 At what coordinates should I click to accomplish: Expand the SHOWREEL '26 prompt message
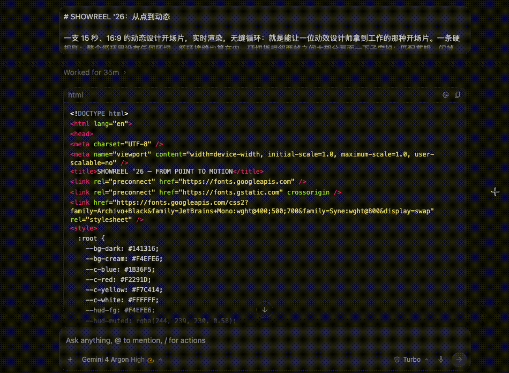coord(265,30)
